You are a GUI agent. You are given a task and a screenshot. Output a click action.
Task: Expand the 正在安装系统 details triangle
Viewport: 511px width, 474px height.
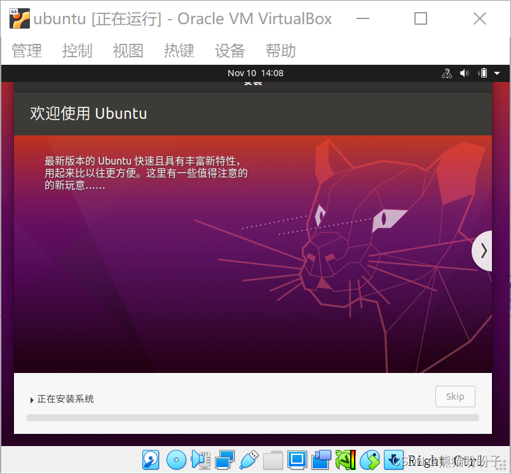(x=32, y=400)
